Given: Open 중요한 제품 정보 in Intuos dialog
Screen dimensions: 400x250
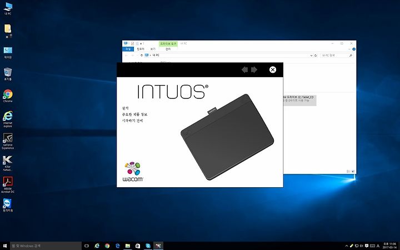Looking at the screenshot, I should pyautogui.click(x=134, y=114).
